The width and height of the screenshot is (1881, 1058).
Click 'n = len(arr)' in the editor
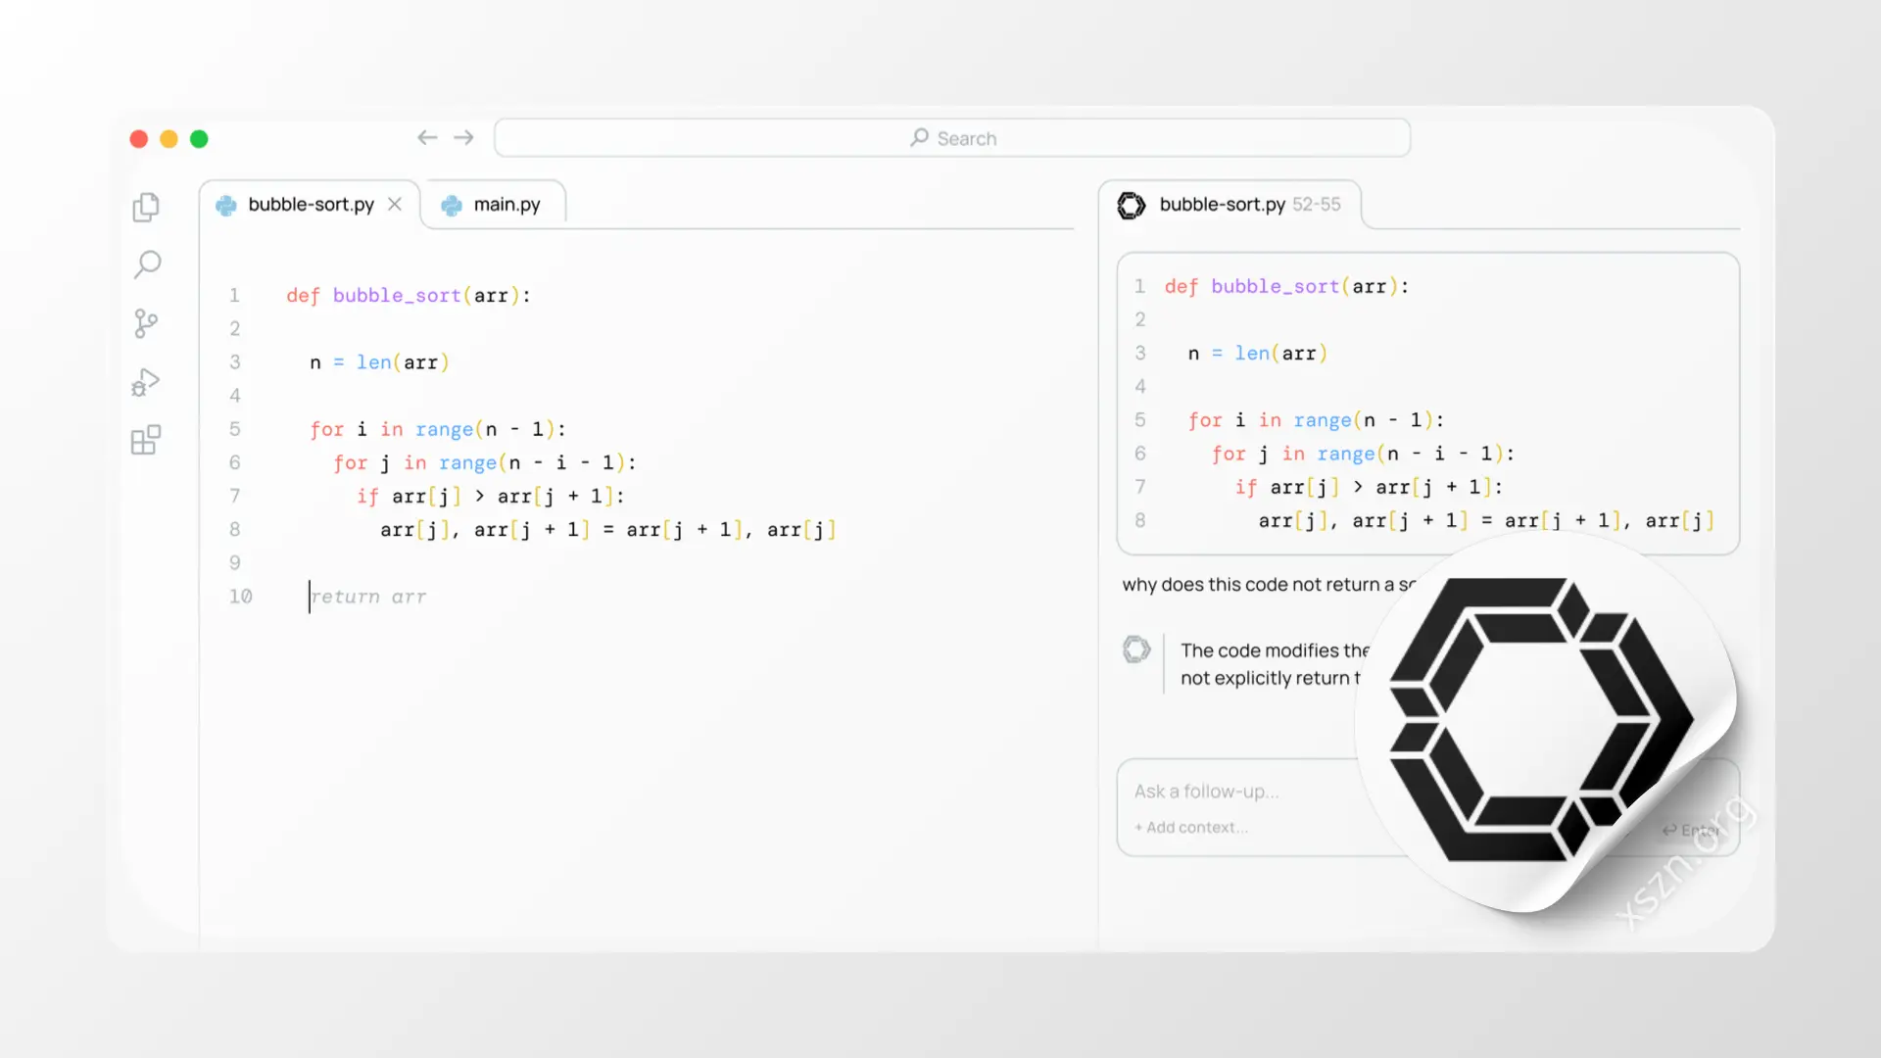(x=379, y=362)
